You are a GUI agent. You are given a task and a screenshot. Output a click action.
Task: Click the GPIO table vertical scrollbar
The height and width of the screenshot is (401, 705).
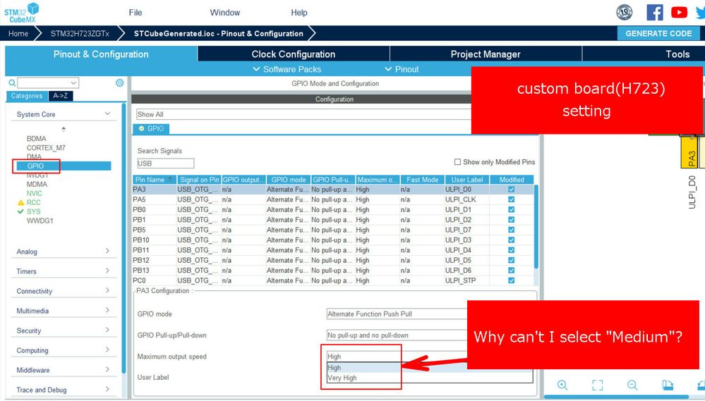pyautogui.click(x=536, y=226)
